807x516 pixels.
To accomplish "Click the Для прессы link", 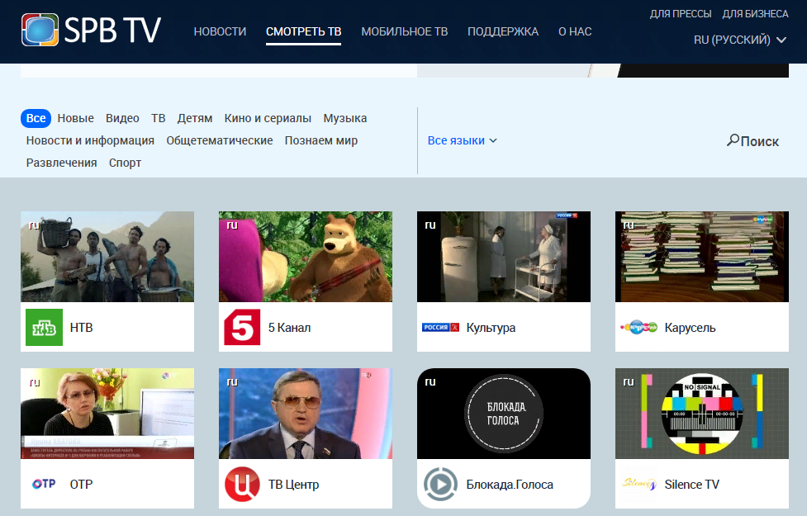I will click(681, 13).
